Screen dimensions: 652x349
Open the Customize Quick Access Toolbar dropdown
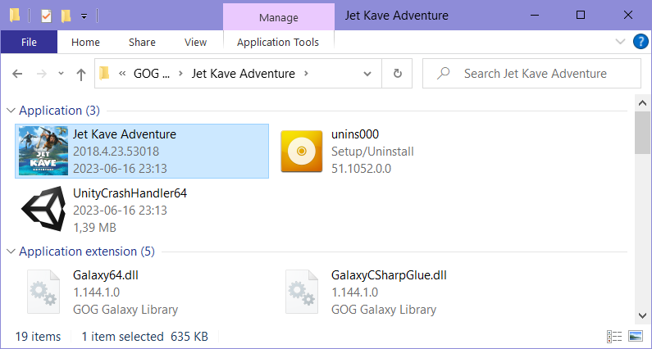84,16
